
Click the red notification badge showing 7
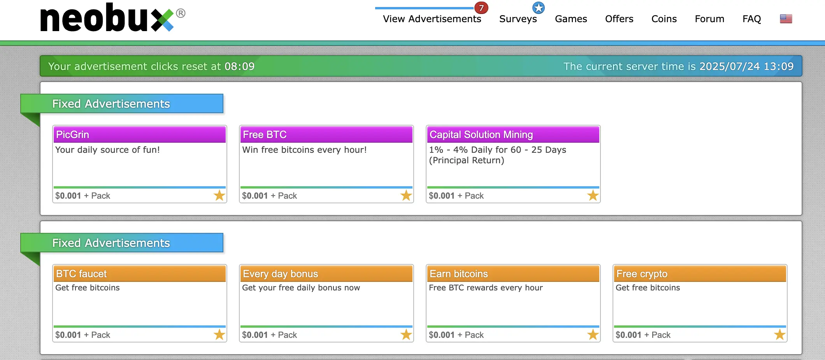pyautogui.click(x=481, y=8)
